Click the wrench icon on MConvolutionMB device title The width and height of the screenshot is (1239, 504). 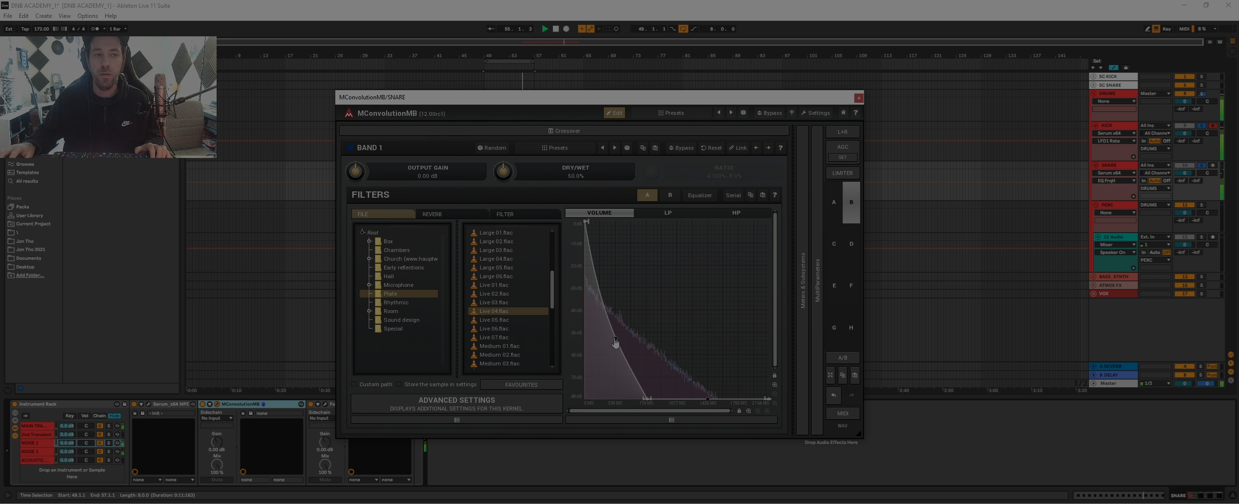point(217,404)
